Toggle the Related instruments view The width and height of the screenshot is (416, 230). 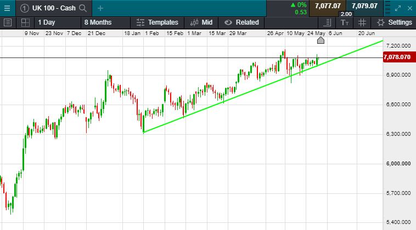[242, 22]
